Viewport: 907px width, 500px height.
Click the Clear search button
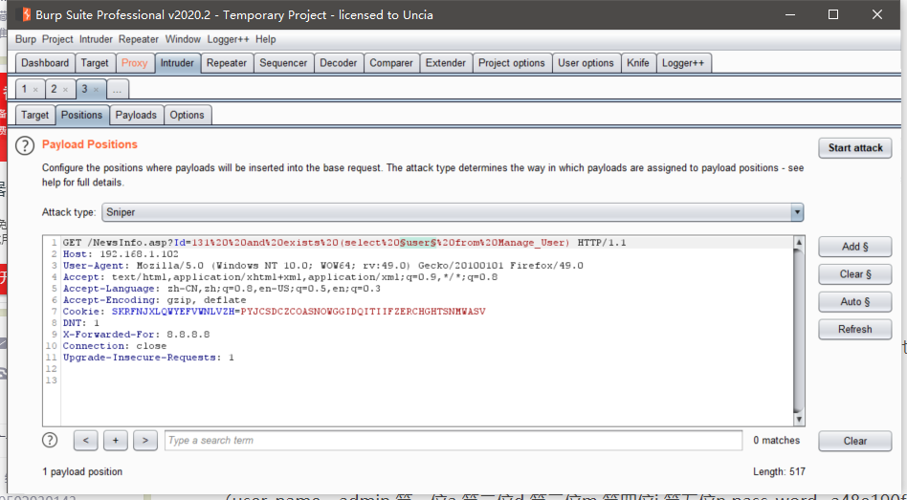click(855, 441)
